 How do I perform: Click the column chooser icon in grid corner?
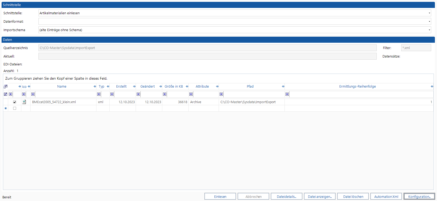pyautogui.click(x=6, y=87)
